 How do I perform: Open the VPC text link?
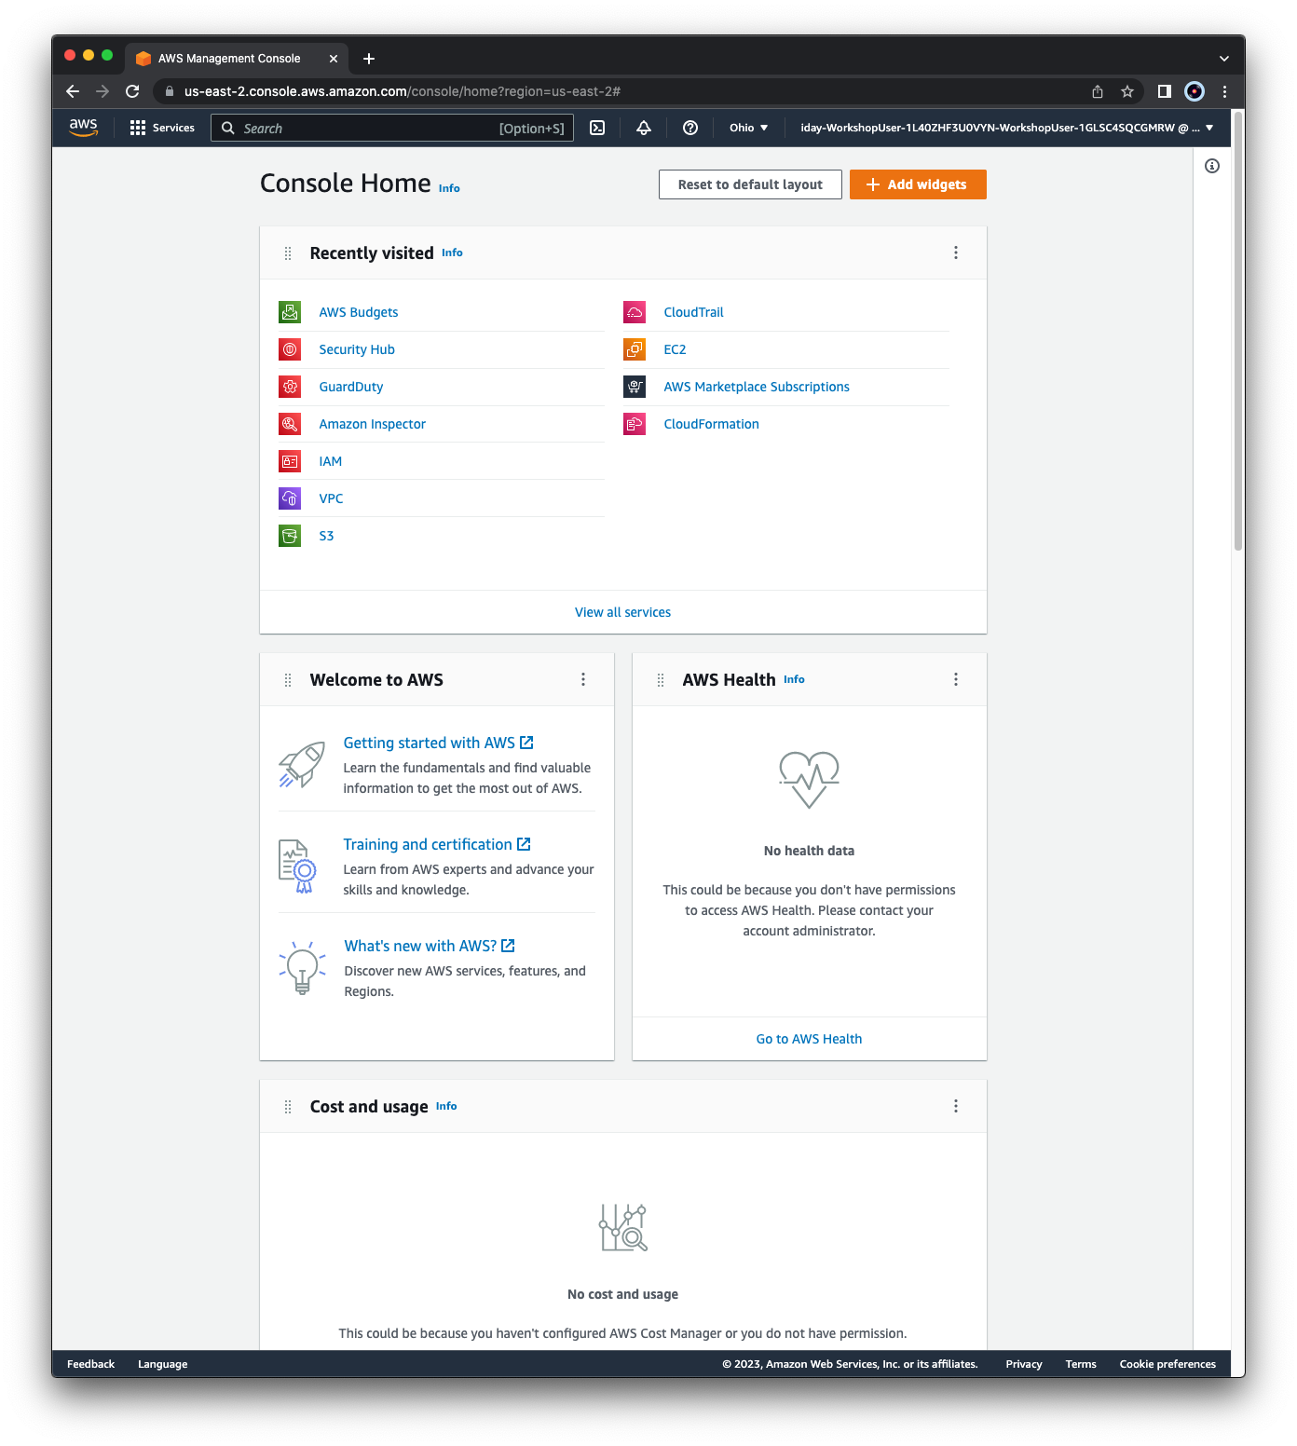tap(331, 498)
